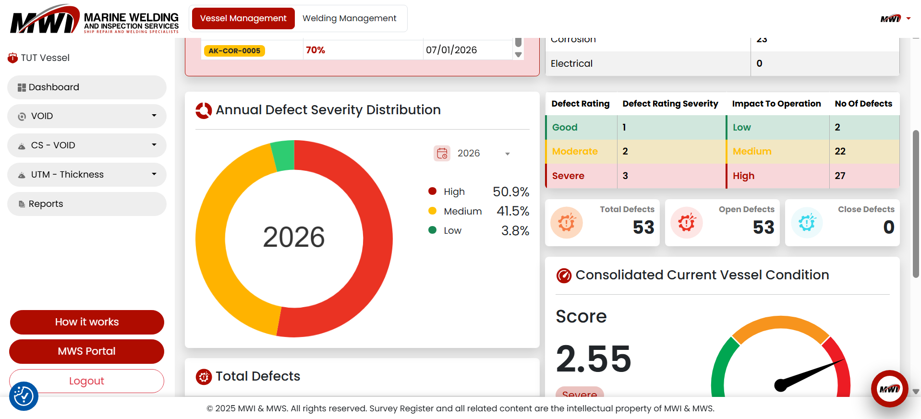Switch to Welding Management tab
Image resolution: width=921 pixels, height=419 pixels.
pos(349,18)
